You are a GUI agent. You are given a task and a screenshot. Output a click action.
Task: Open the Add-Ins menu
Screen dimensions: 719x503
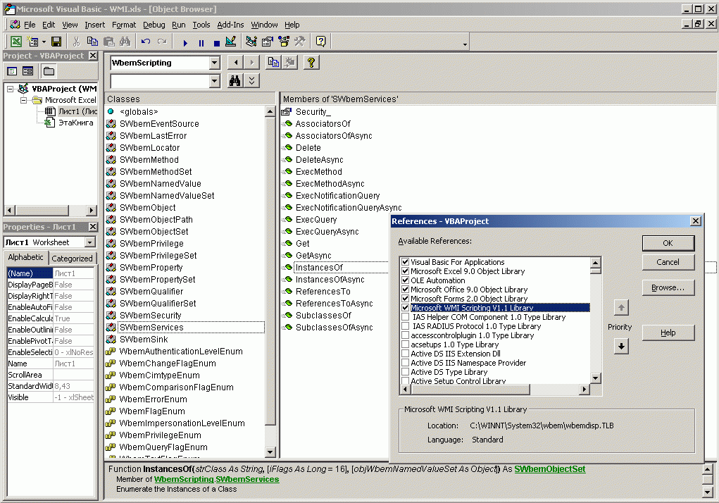click(230, 25)
